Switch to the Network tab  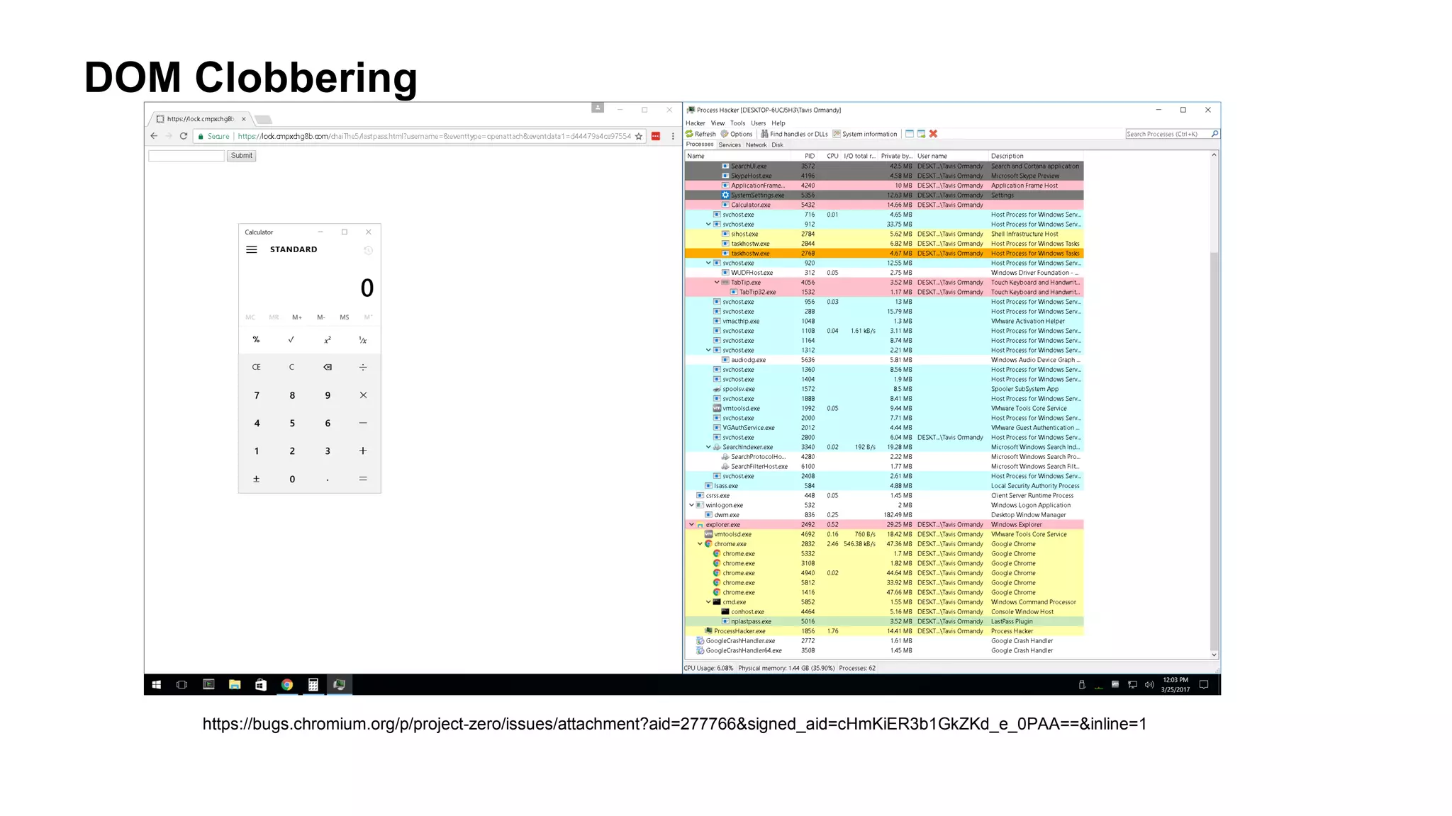click(756, 144)
